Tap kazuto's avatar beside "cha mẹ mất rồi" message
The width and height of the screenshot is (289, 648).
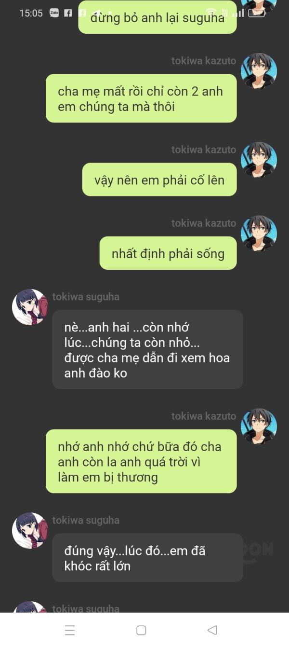click(x=259, y=71)
